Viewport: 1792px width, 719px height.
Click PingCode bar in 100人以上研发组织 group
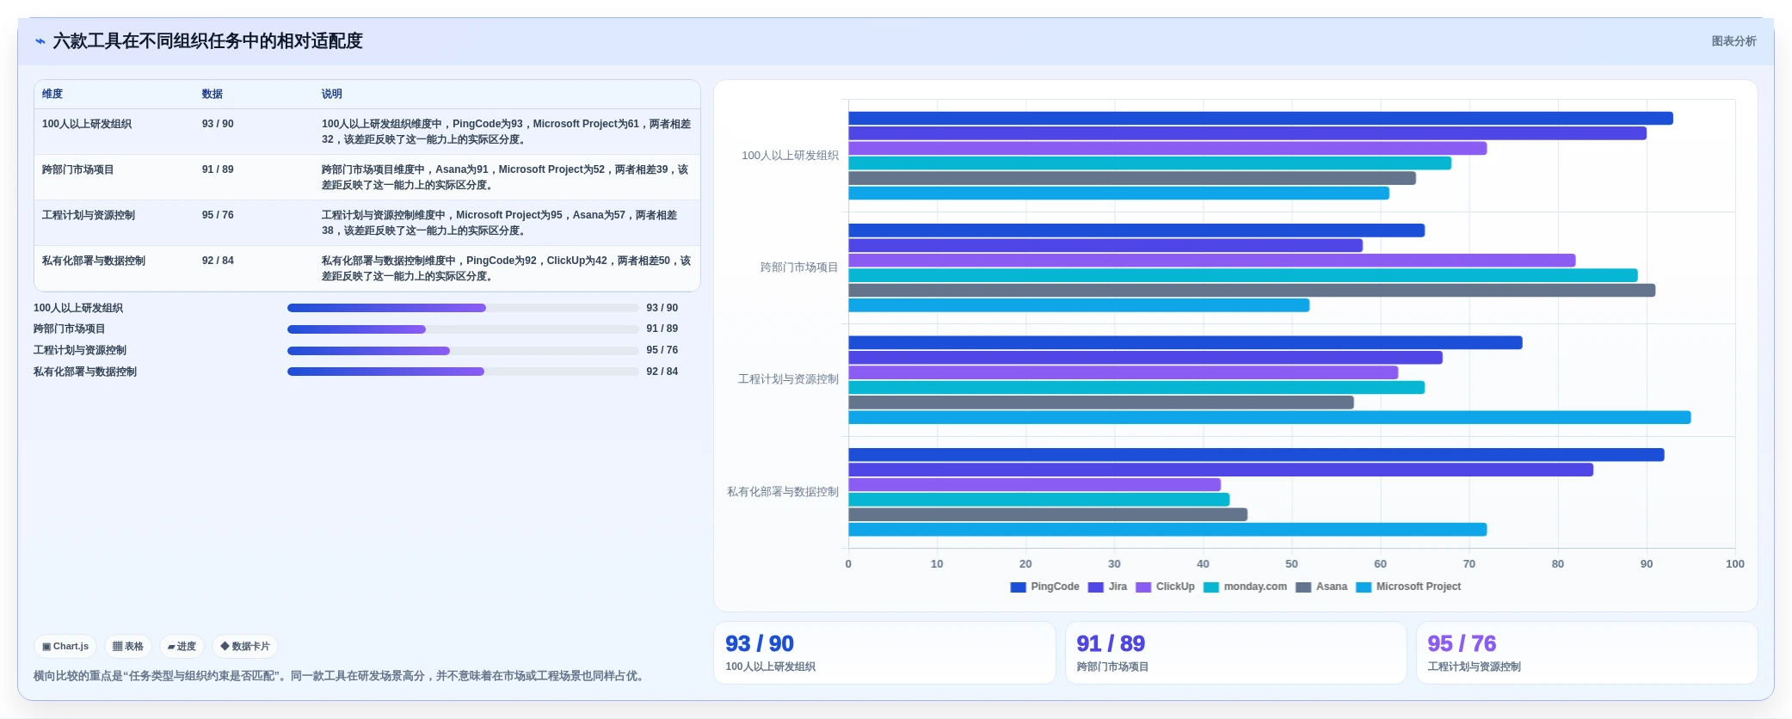(x=1260, y=119)
